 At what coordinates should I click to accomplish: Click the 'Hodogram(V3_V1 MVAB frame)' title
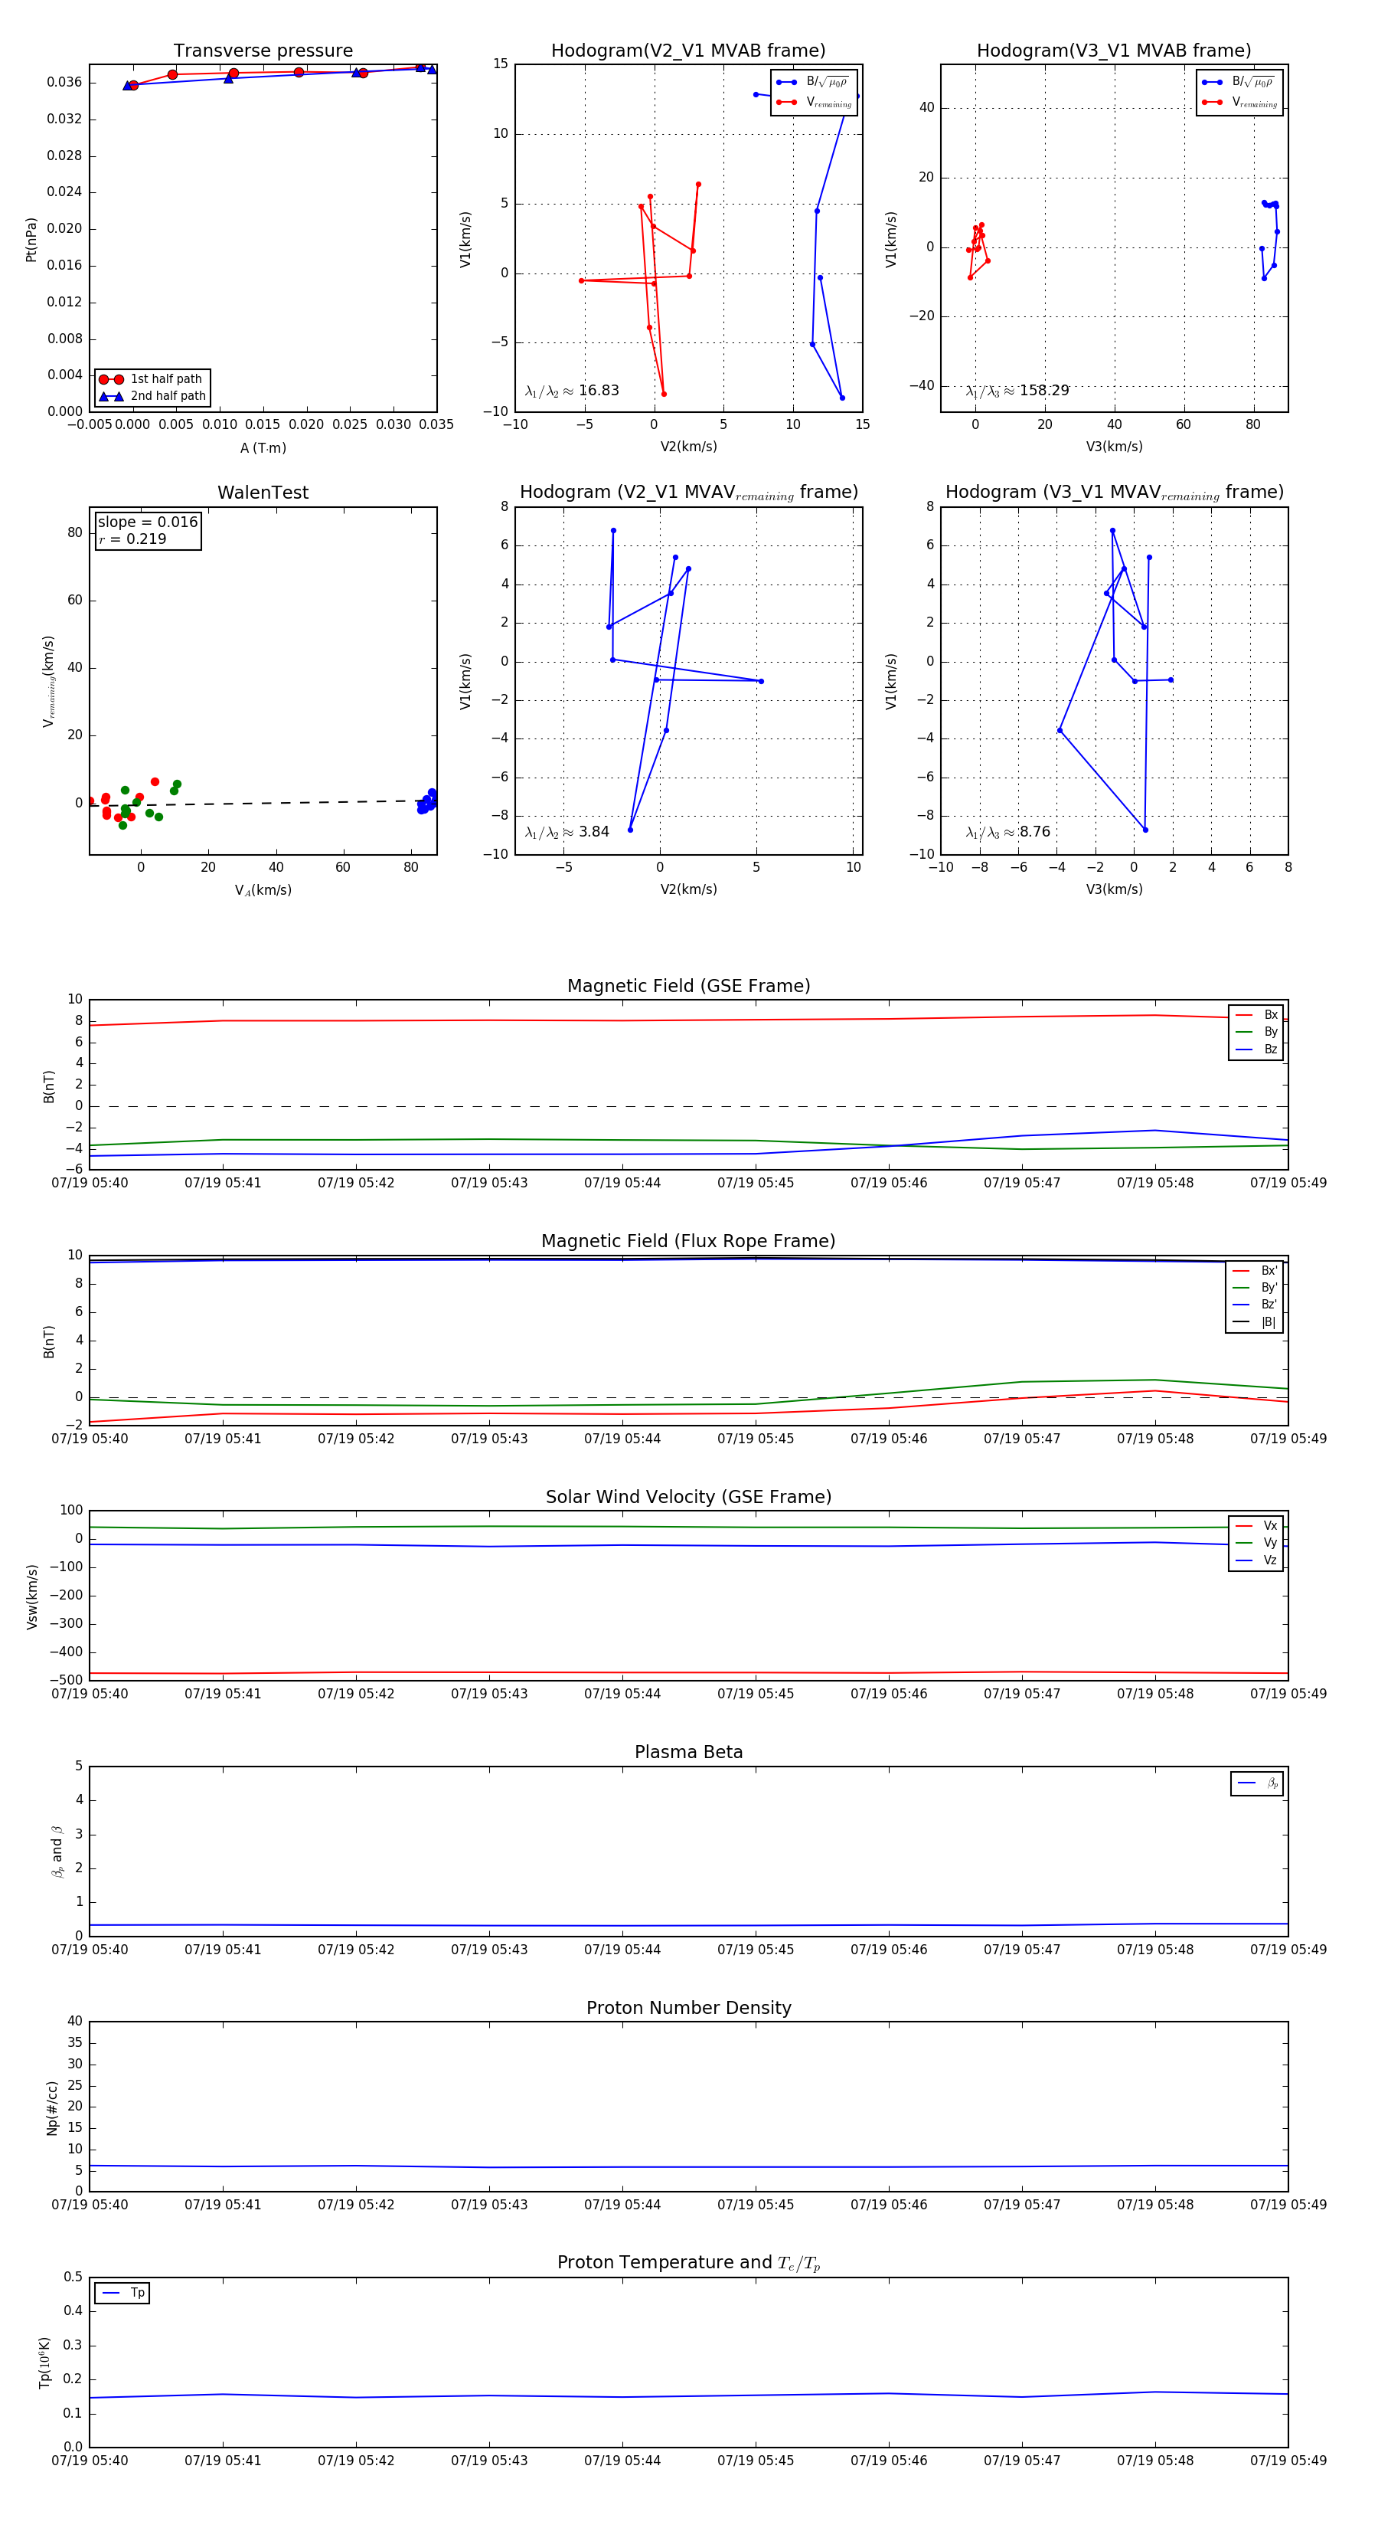tap(1114, 51)
